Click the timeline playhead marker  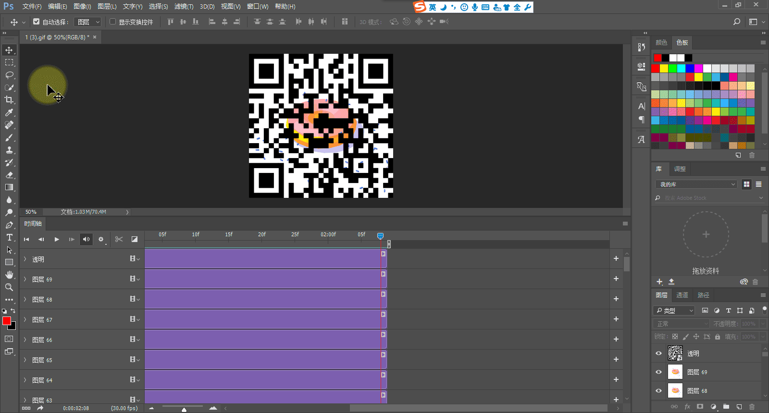coord(380,236)
